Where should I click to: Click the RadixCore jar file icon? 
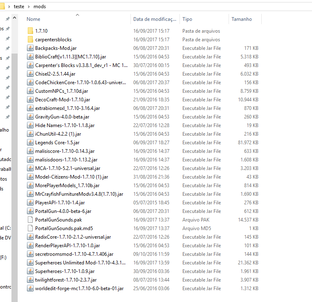[30, 237]
